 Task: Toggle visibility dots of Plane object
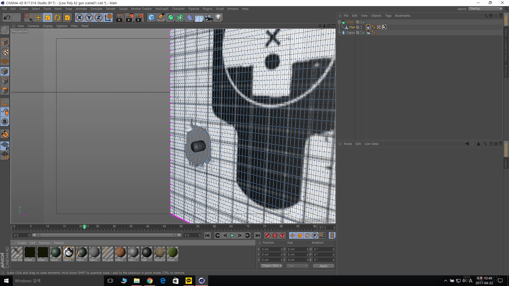361,27
